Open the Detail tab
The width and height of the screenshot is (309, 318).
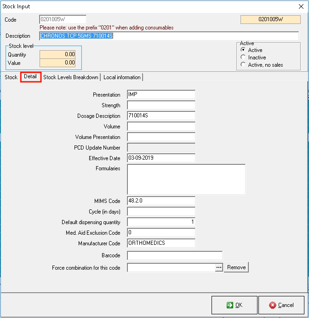[x=31, y=77]
